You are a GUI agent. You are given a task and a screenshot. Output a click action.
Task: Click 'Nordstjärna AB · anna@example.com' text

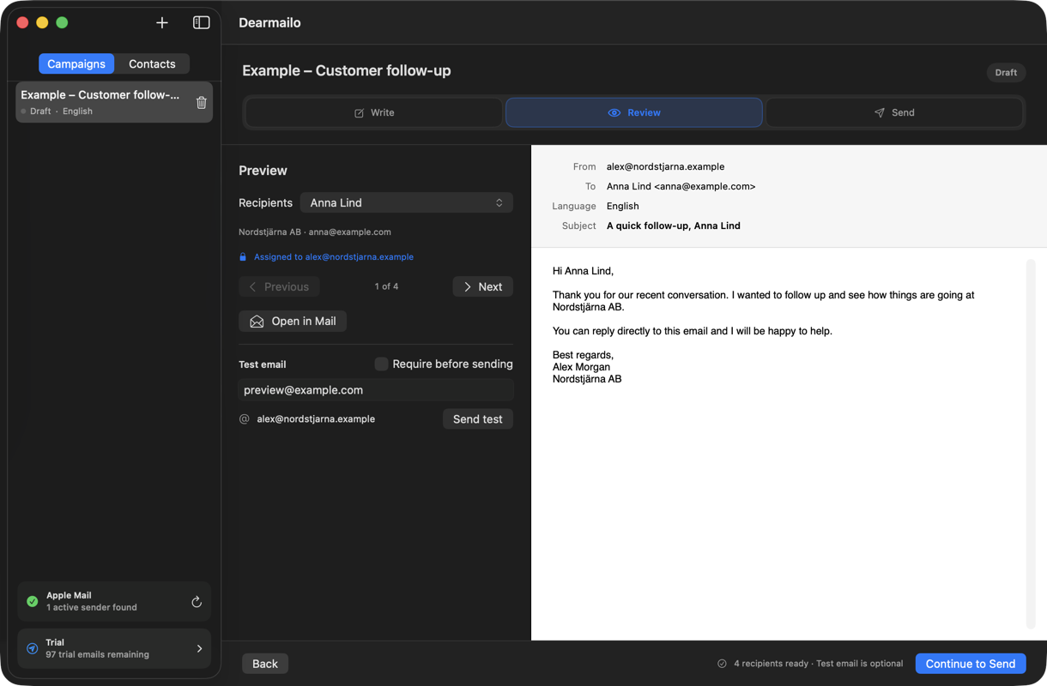(315, 232)
